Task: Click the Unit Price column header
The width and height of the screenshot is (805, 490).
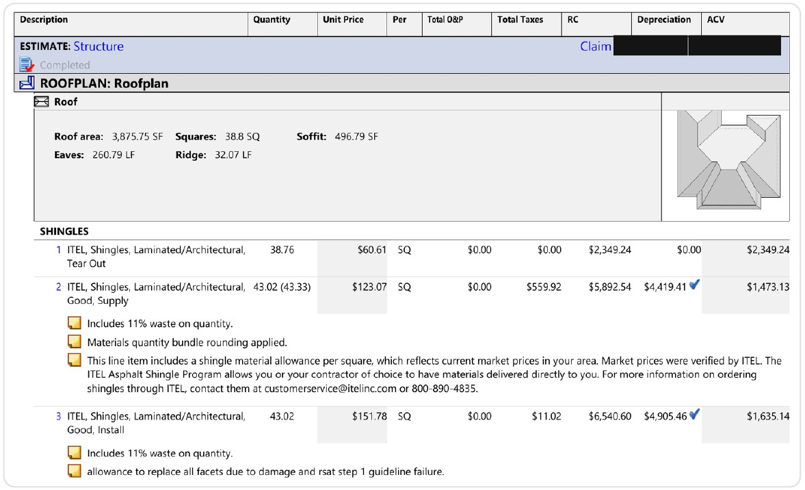Action: point(343,20)
